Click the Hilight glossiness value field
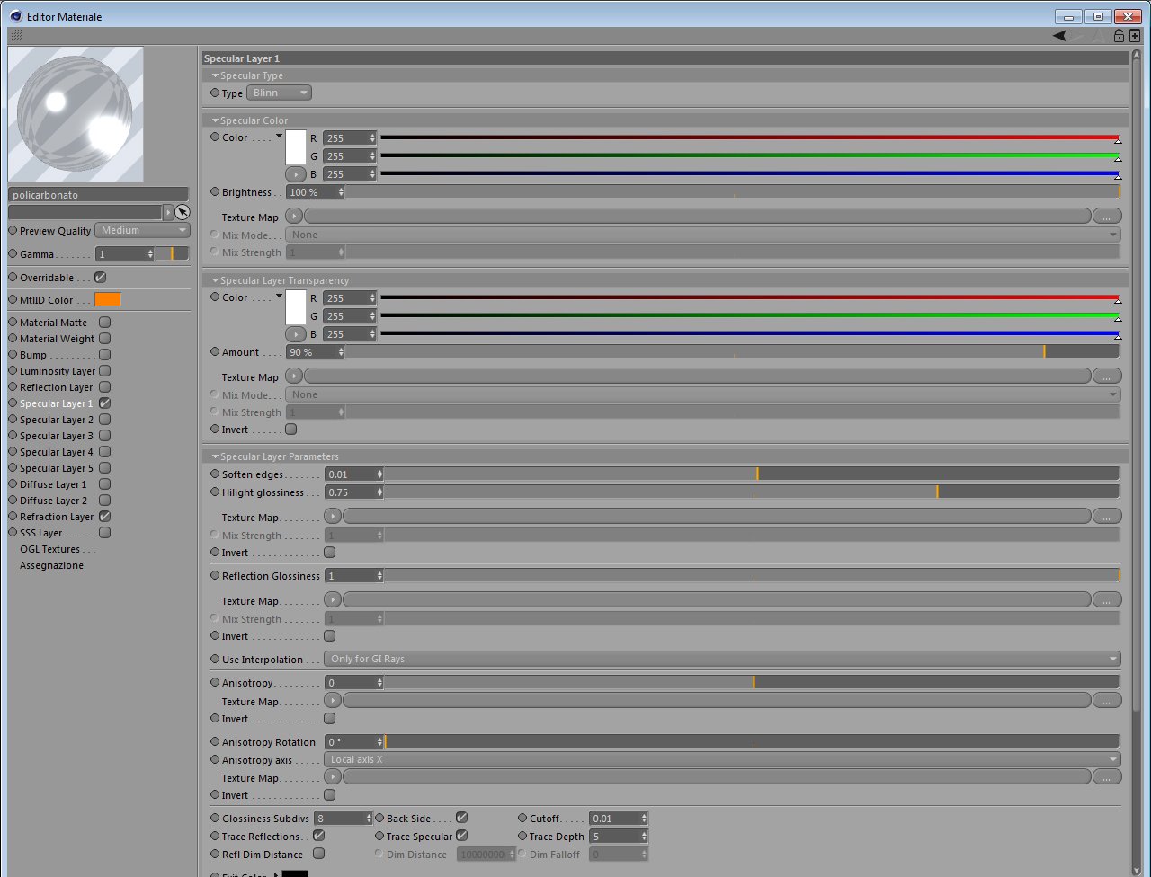This screenshot has width=1151, height=877. [x=350, y=492]
